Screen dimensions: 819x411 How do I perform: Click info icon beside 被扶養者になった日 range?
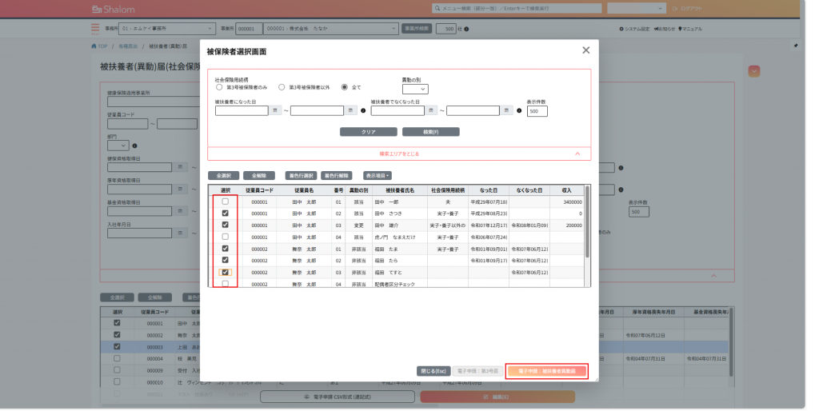pos(362,110)
